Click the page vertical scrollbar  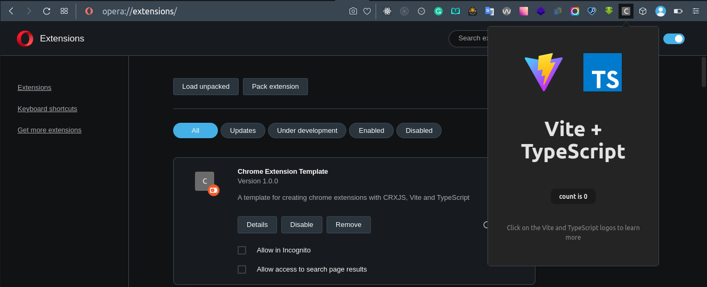tap(703, 72)
